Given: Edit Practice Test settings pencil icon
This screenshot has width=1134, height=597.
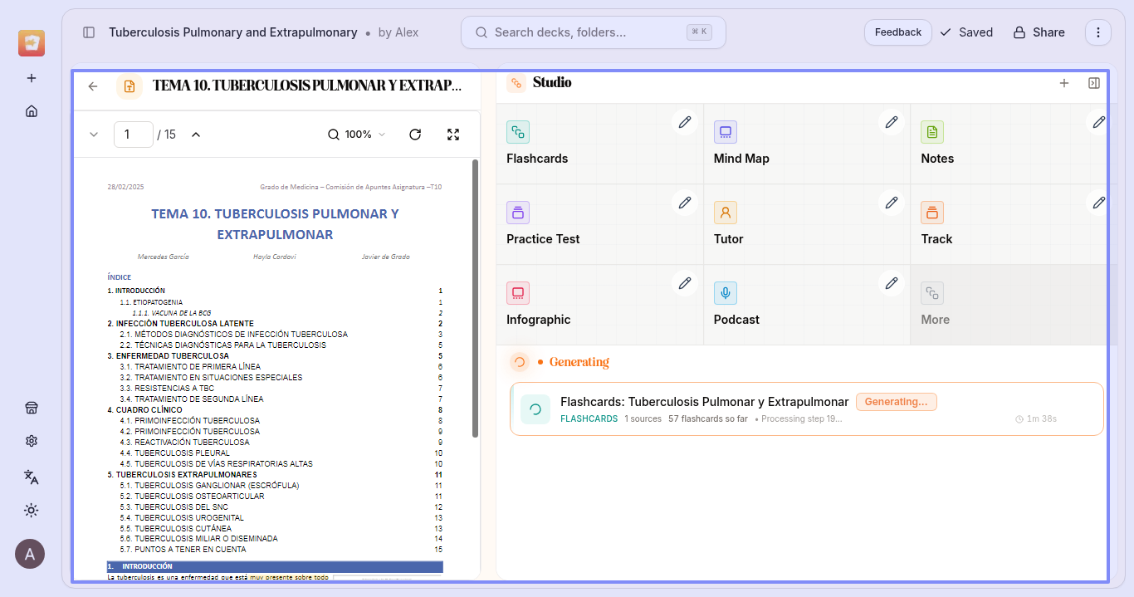Looking at the screenshot, I should point(684,203).
